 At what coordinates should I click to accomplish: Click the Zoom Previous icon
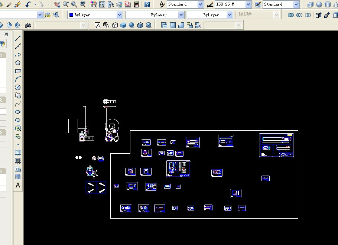coord(82,4)
